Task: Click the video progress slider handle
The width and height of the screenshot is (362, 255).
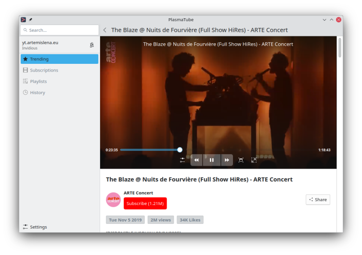Action: (180, 150)
